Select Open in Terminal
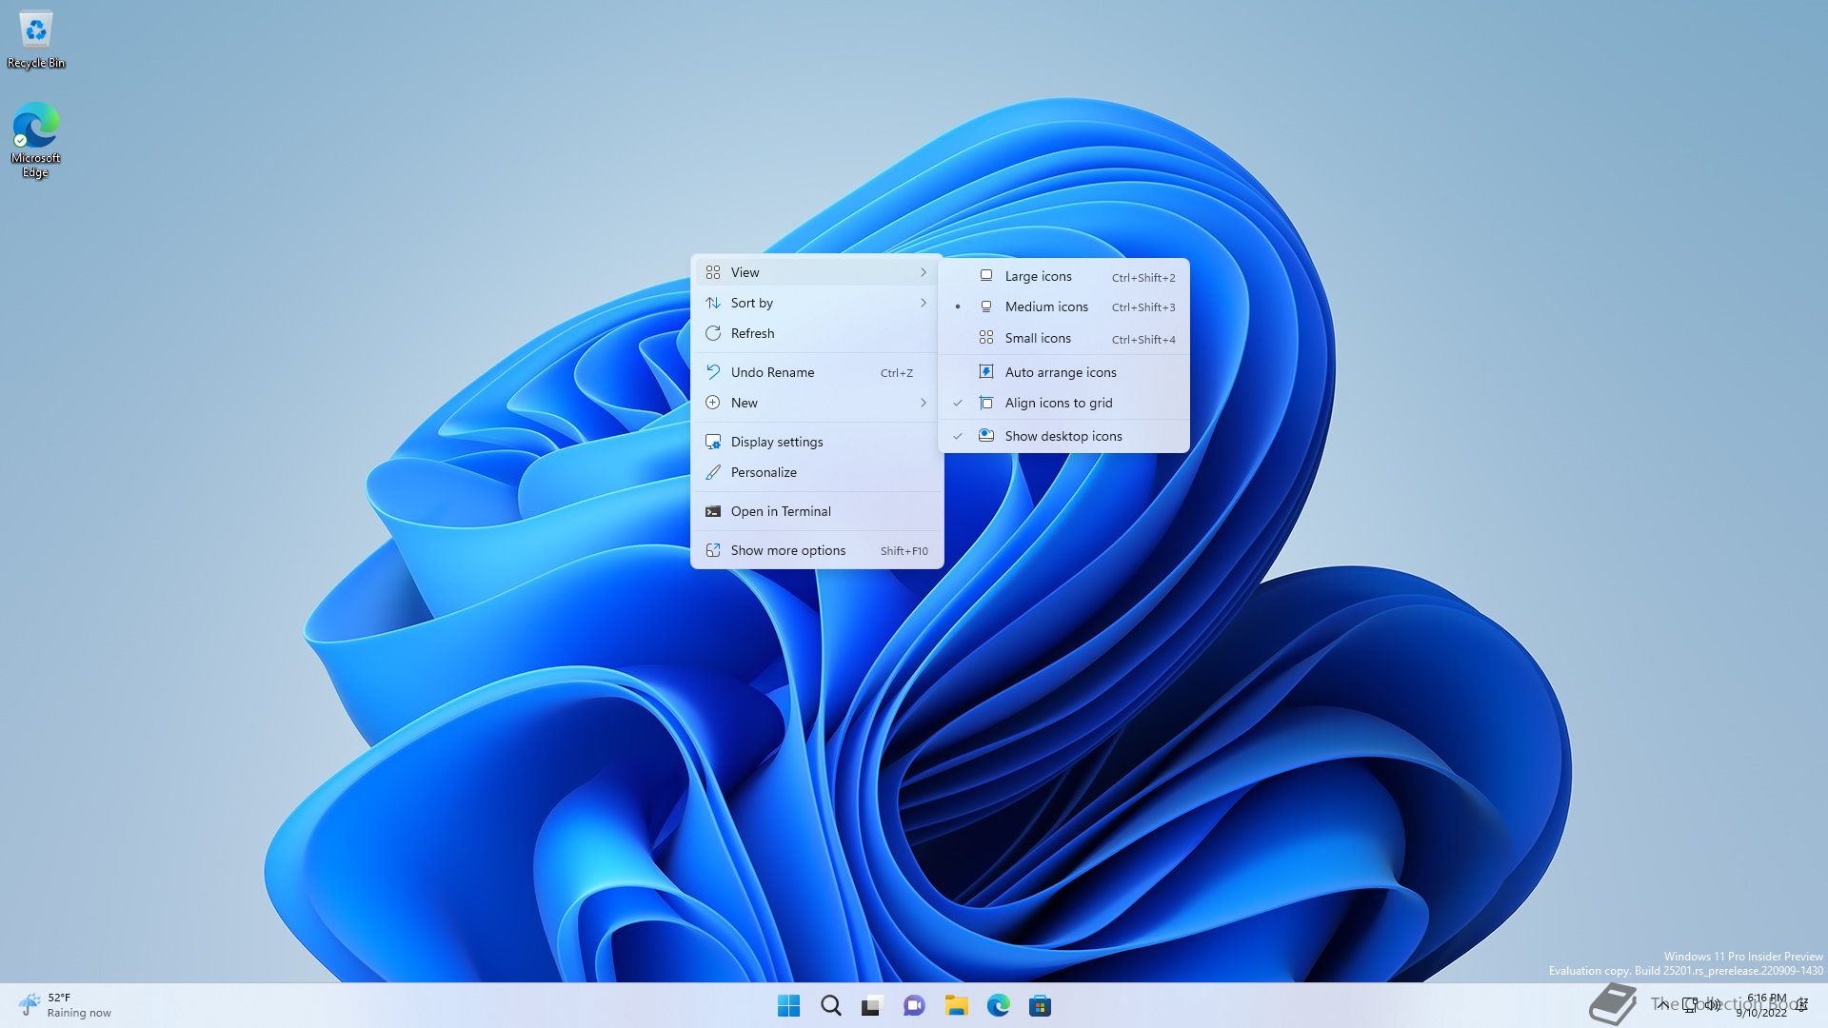The width and height of the screenshot is (1828, 1028). point(817,511)
